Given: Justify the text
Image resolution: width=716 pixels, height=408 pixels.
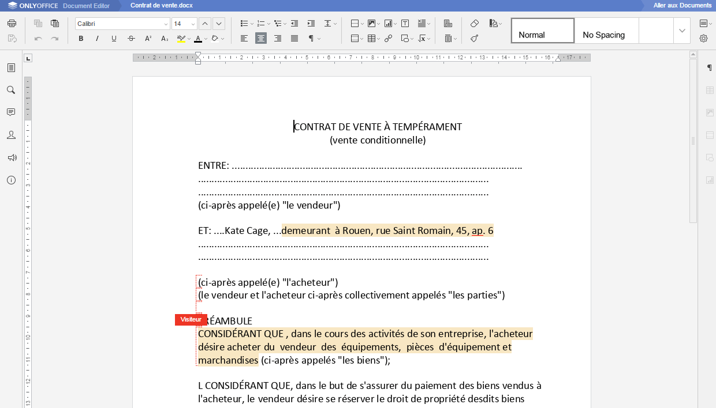Looking at the screenshot, I should (294, 39).
